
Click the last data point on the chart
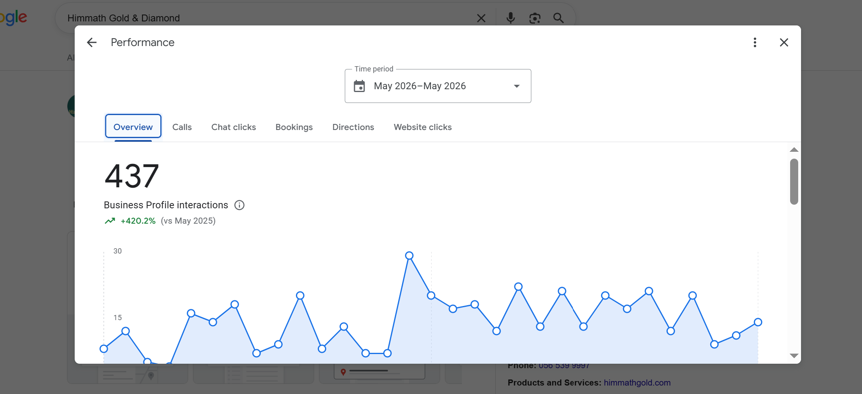coord(758,322)
